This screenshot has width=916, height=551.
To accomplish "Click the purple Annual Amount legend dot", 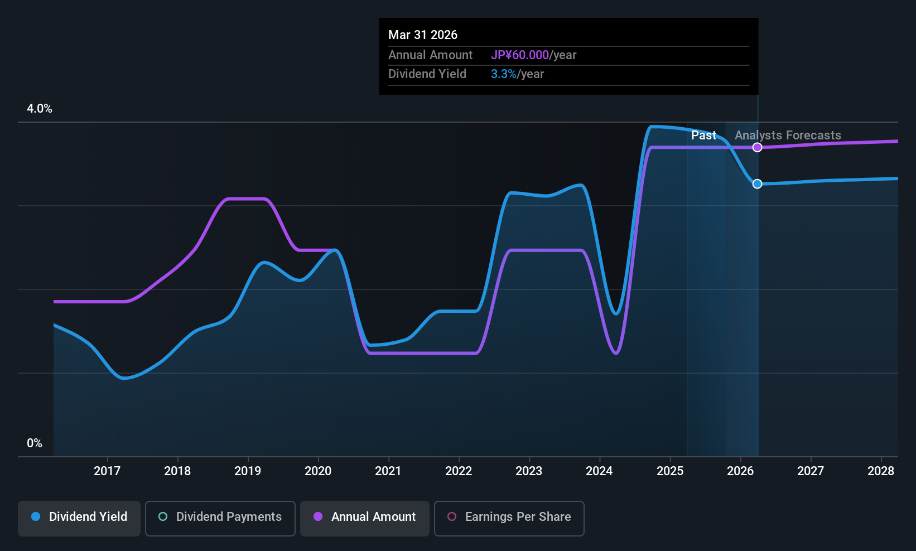I will (318, 517).
